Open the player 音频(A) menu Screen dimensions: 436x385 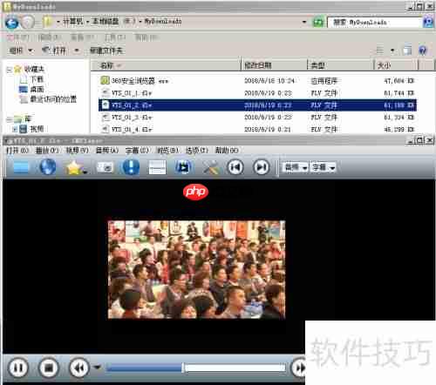(107, 151)
